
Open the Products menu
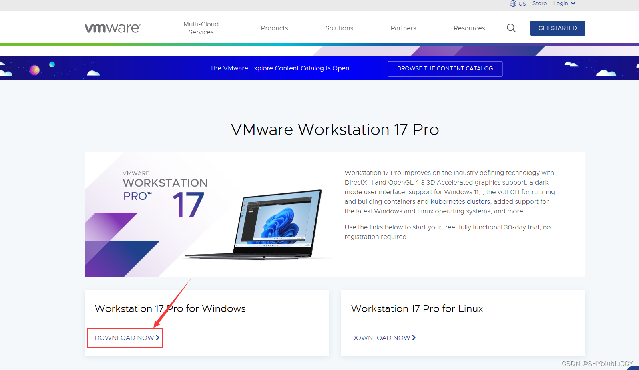point(274,28)
